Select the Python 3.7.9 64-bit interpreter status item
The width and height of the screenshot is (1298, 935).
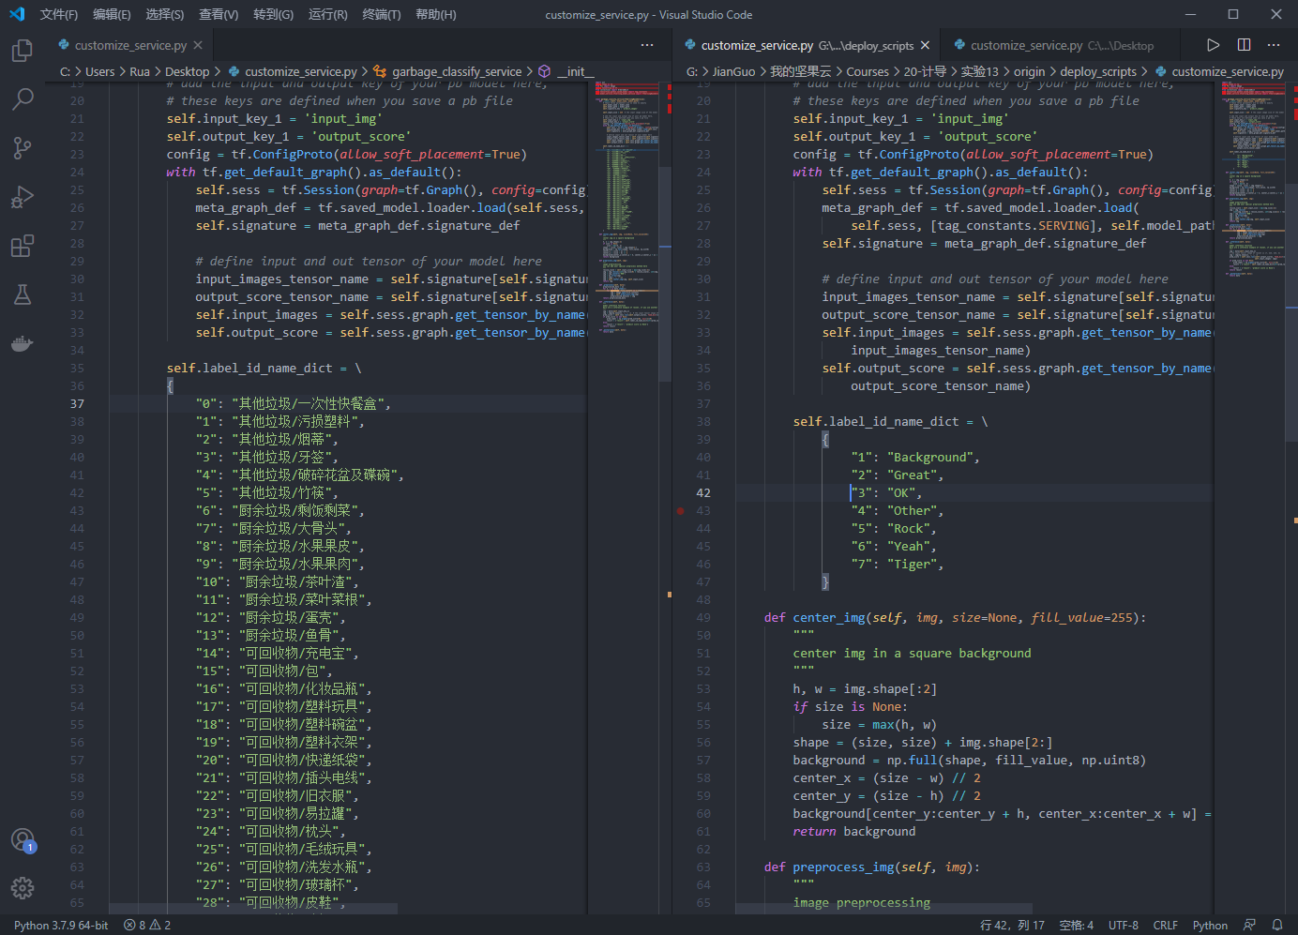(x=61, y=925)
